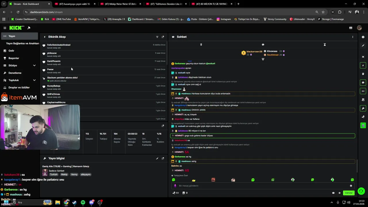Viewport: 368px width, 207px height.
Task: Click the Gönder button
Action: (x=349, y=193)
